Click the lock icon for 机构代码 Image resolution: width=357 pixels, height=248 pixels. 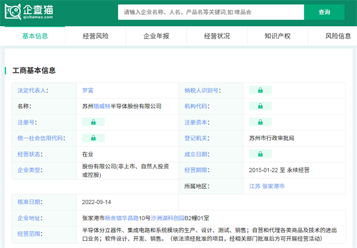point(260,106)
